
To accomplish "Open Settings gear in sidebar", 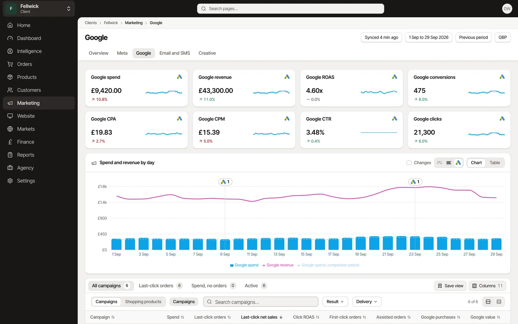I will click(x=10, y=181).
